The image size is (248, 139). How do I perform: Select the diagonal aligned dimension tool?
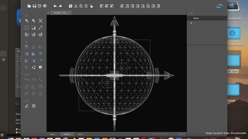(40, 80)
